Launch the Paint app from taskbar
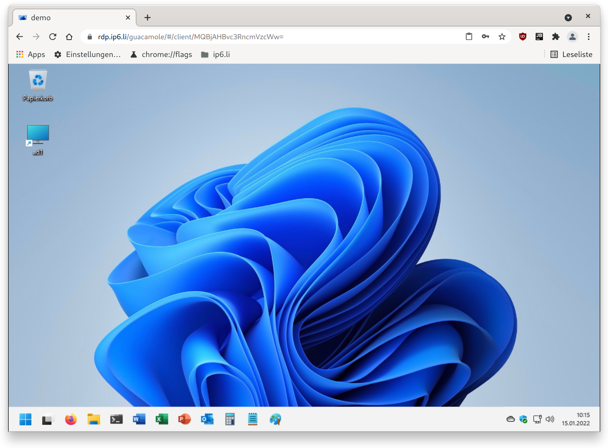Image resolution: width=608 pixels, height=448 pixels. (x=275, y=420)
